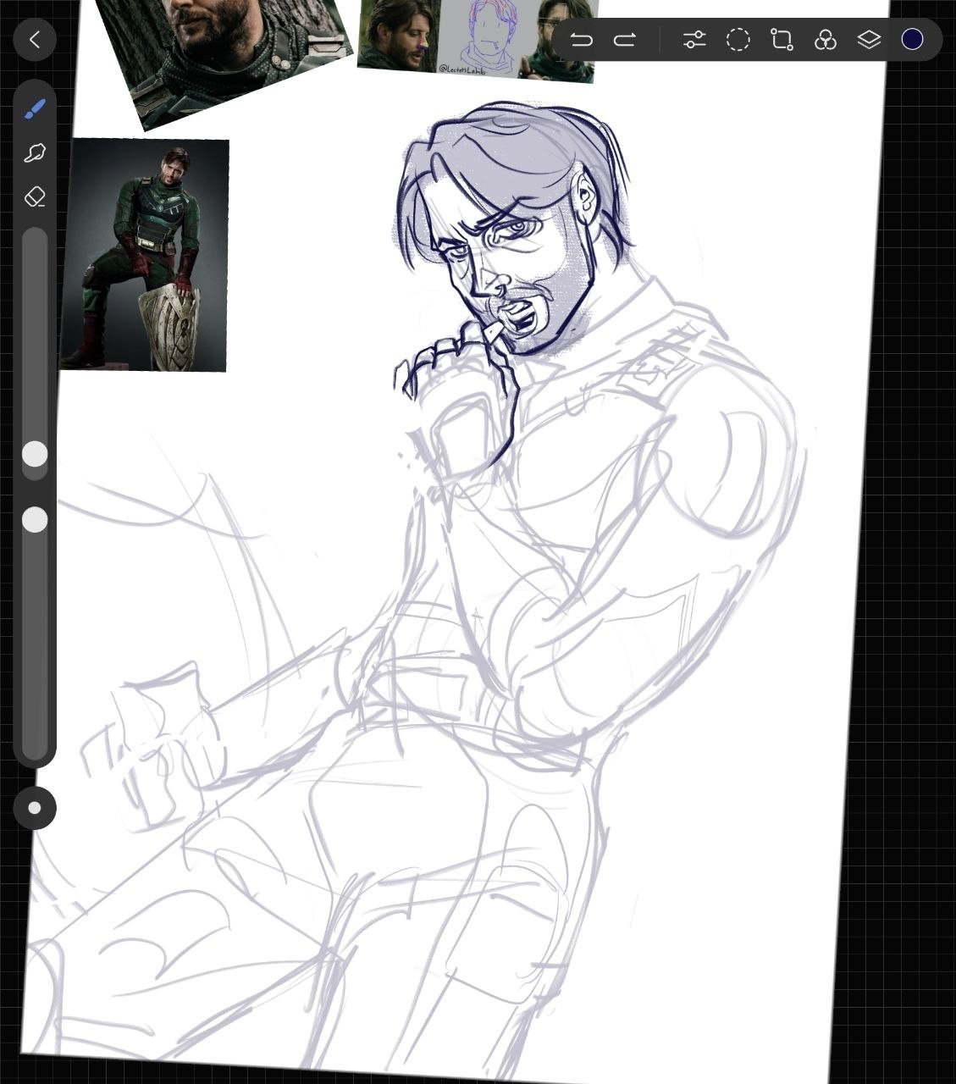Select the Eraser tool
956x1084 pixels.
(x=35, y=197)
